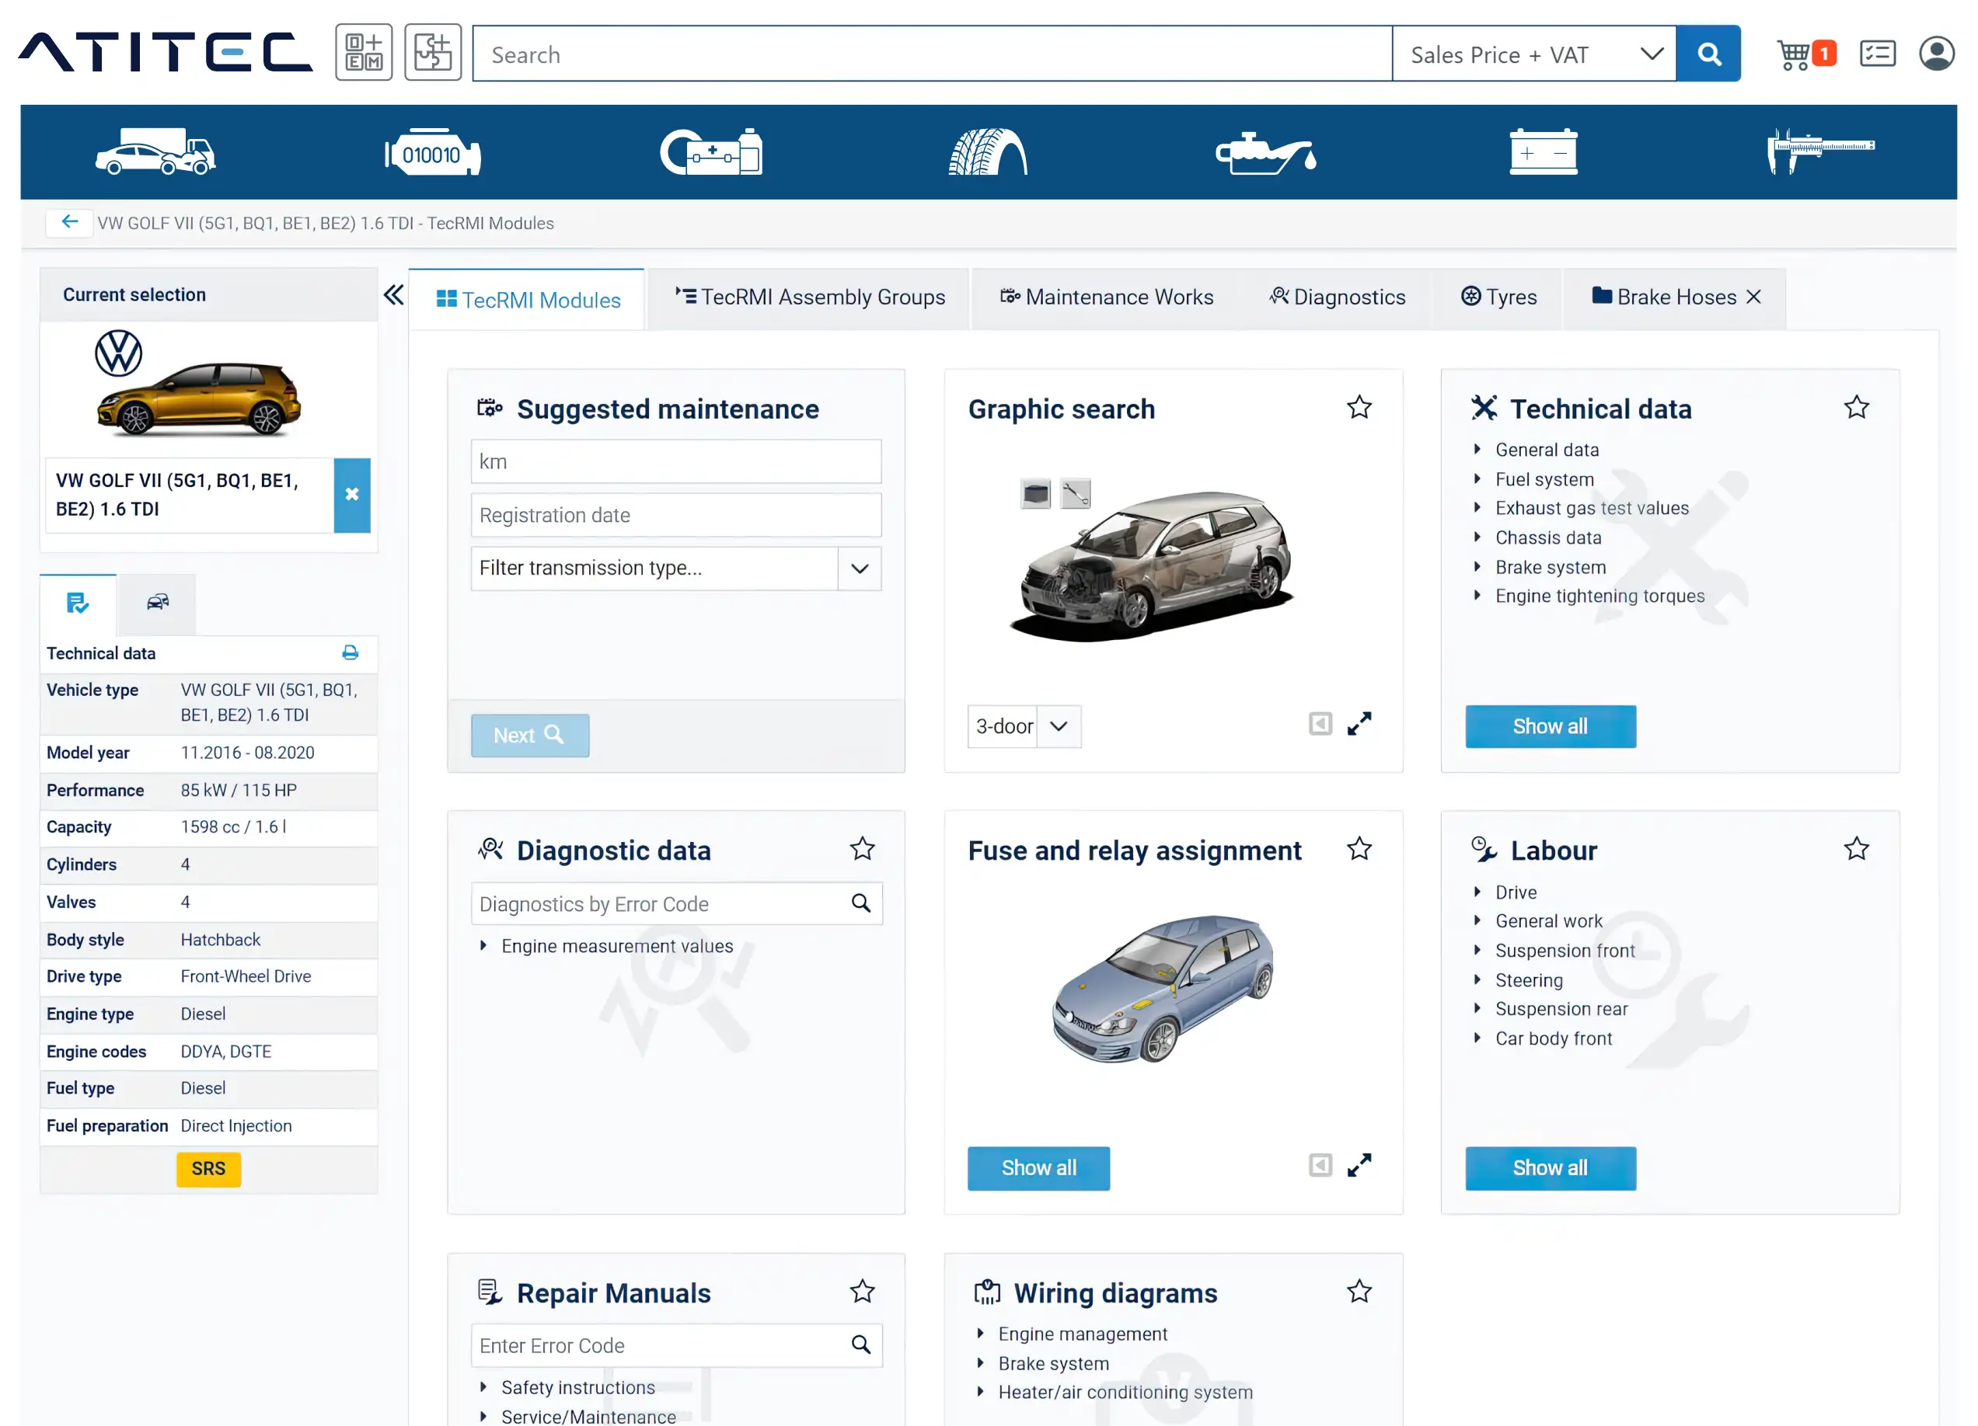The width and height of the screenshot is (1978, 1426).
Task: Open the Diagnostics tab
Action: [1337, 297]
